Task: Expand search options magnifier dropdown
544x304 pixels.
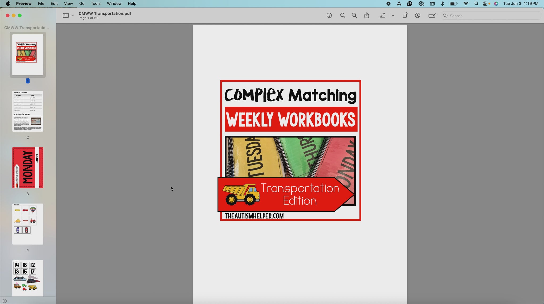Action: pos(445,16)
